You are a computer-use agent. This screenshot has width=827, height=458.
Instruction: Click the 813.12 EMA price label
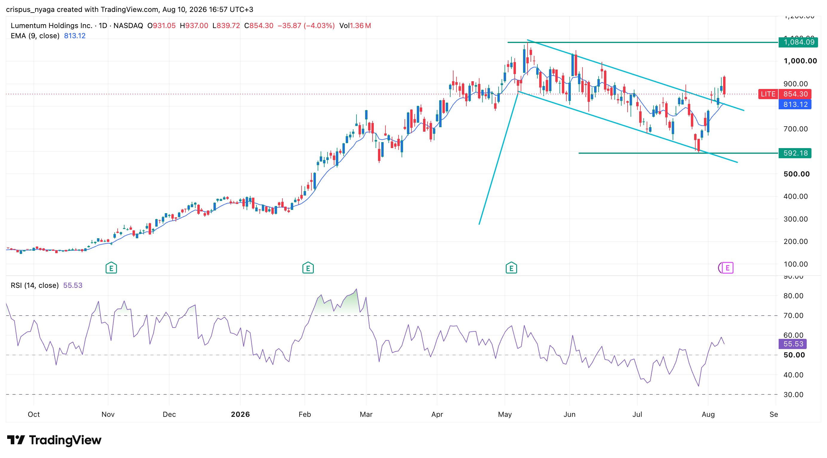[x=795, y=104]
